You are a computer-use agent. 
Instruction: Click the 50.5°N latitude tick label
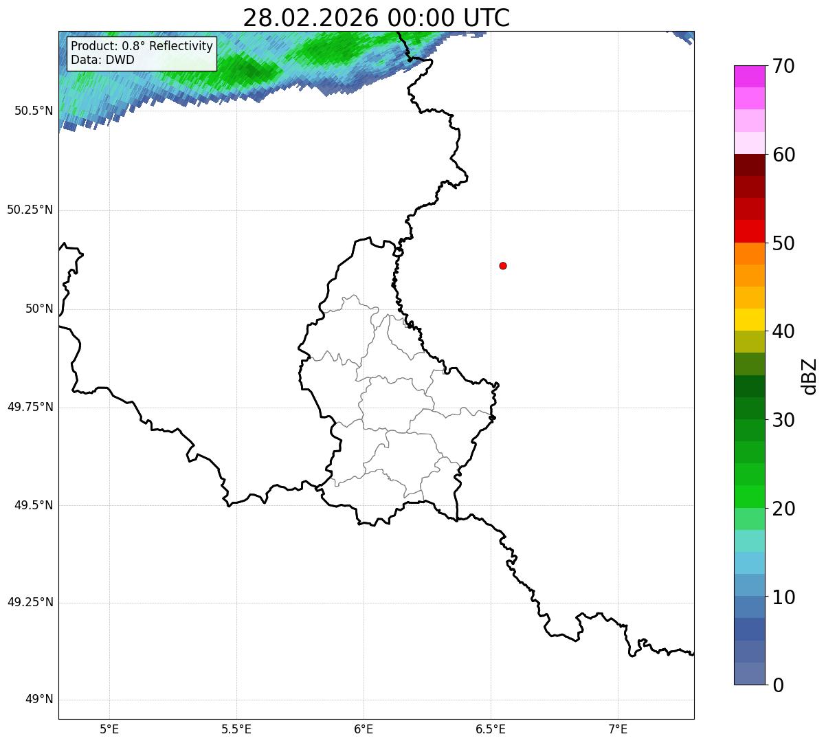point(34,111)
